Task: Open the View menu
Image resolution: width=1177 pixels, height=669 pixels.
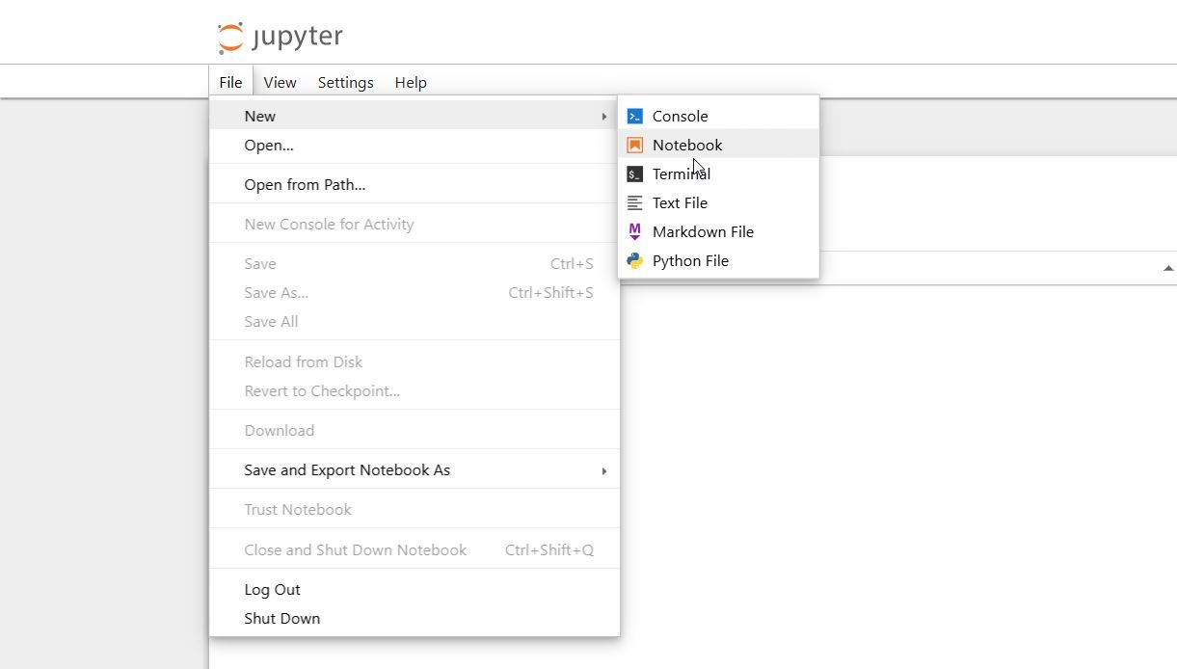Action: pos(280,82)
